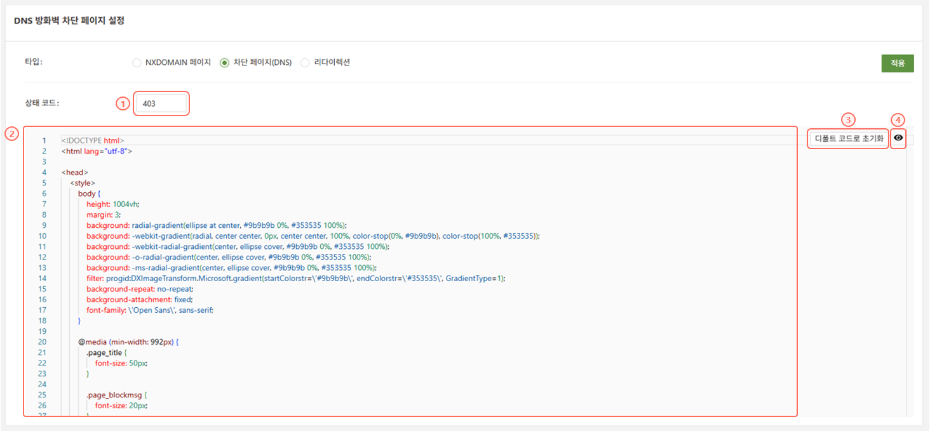The width and height of the screenshot is (930, 431).
Task: Click the "body {" line in the code
Action: click(90, 194)
